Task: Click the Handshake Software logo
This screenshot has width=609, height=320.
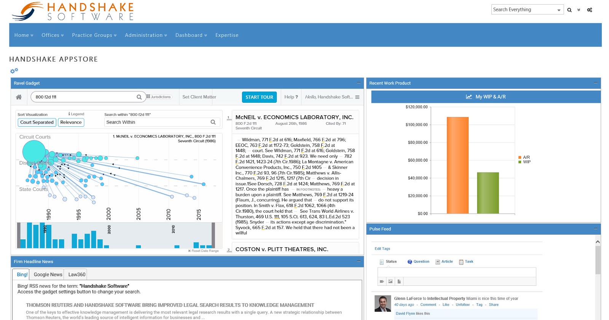Action: point(73,11)
